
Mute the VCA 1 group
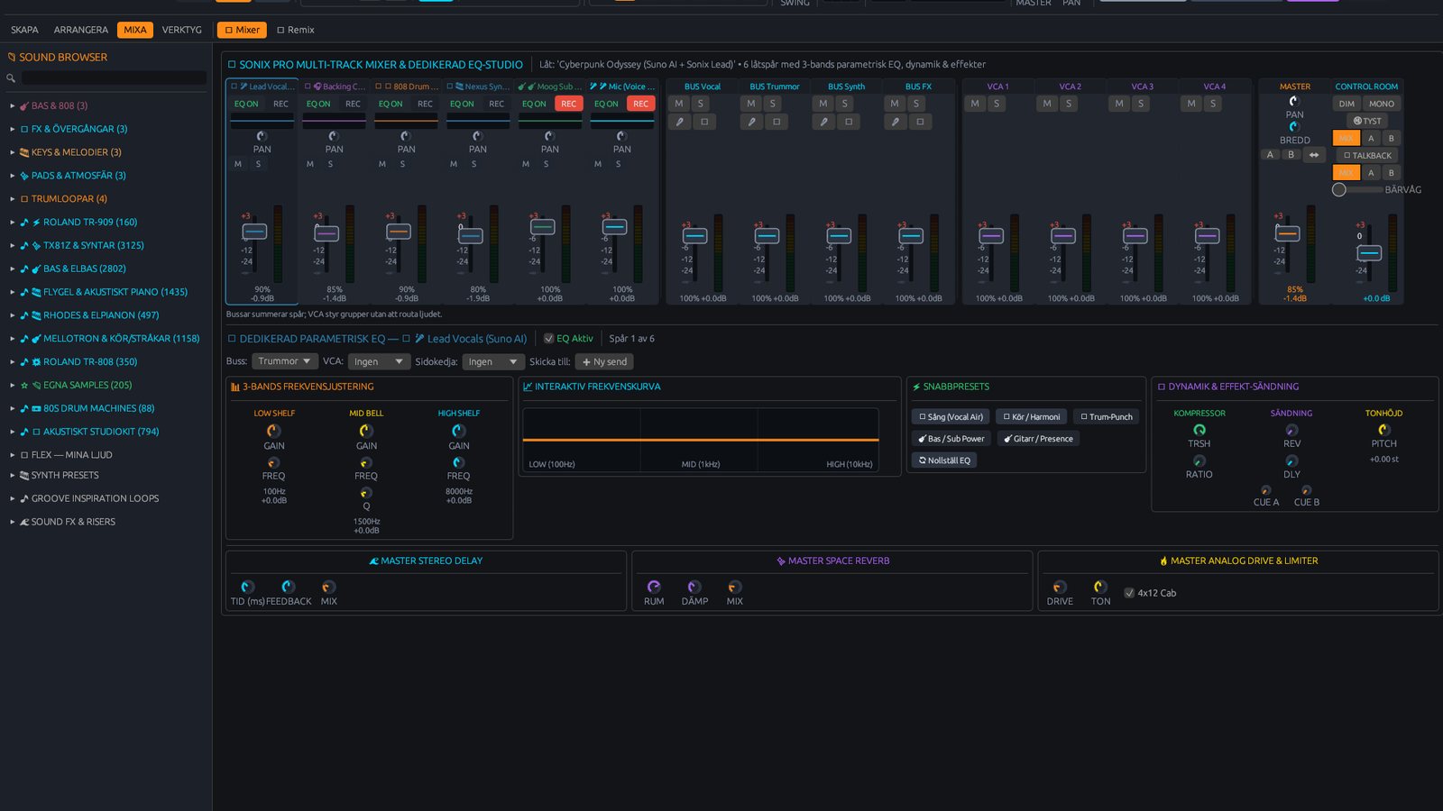[975, 104]
